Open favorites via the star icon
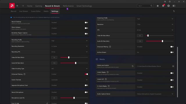 coord(158,6)
